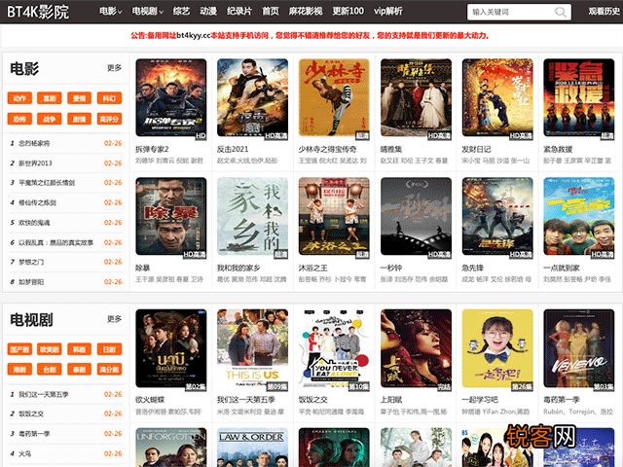Select the 剧情 movie genre tag

tap(80, 119)
